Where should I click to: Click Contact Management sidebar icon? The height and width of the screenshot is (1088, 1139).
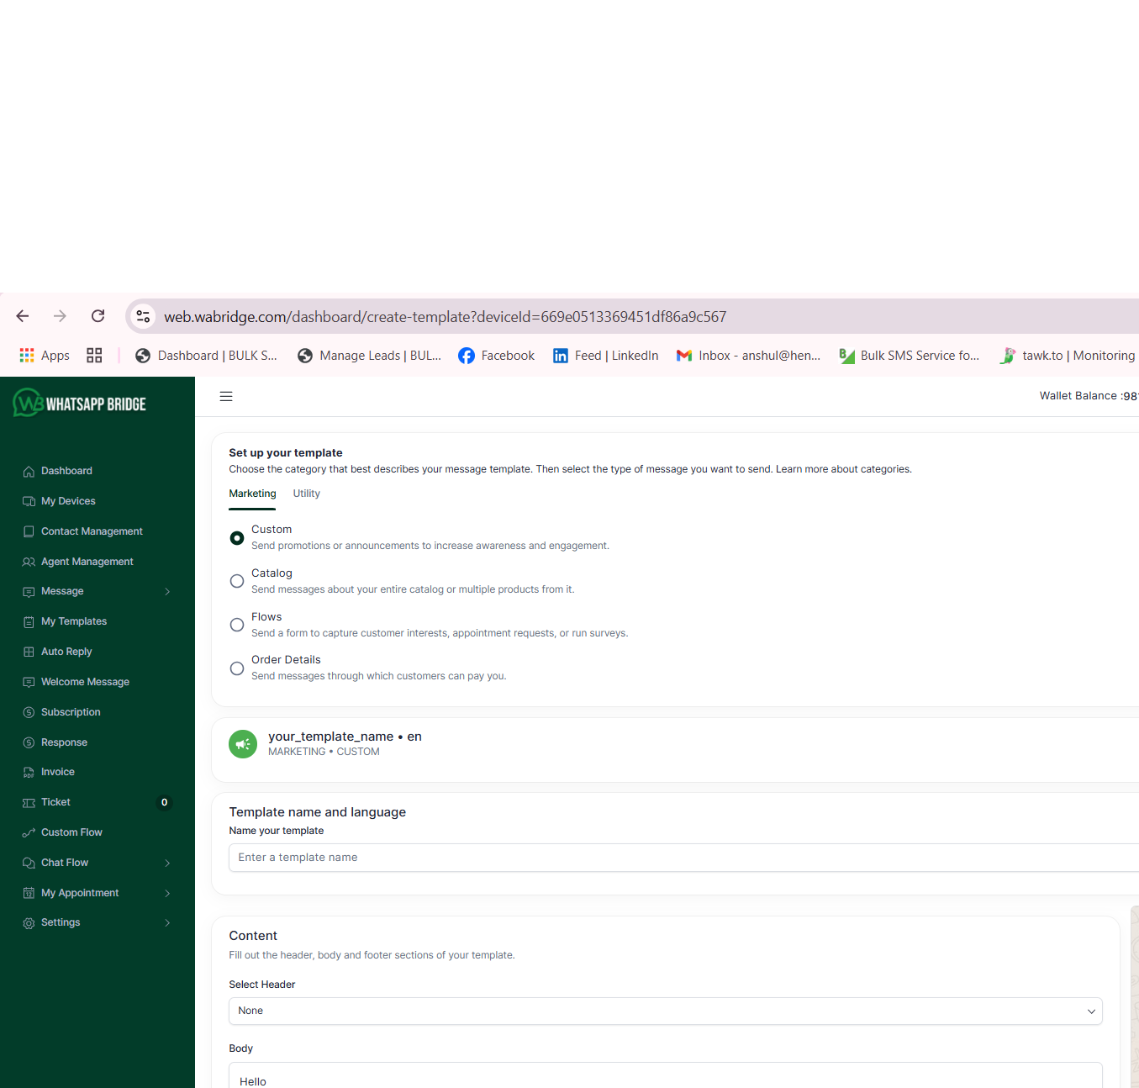(29, 531)
